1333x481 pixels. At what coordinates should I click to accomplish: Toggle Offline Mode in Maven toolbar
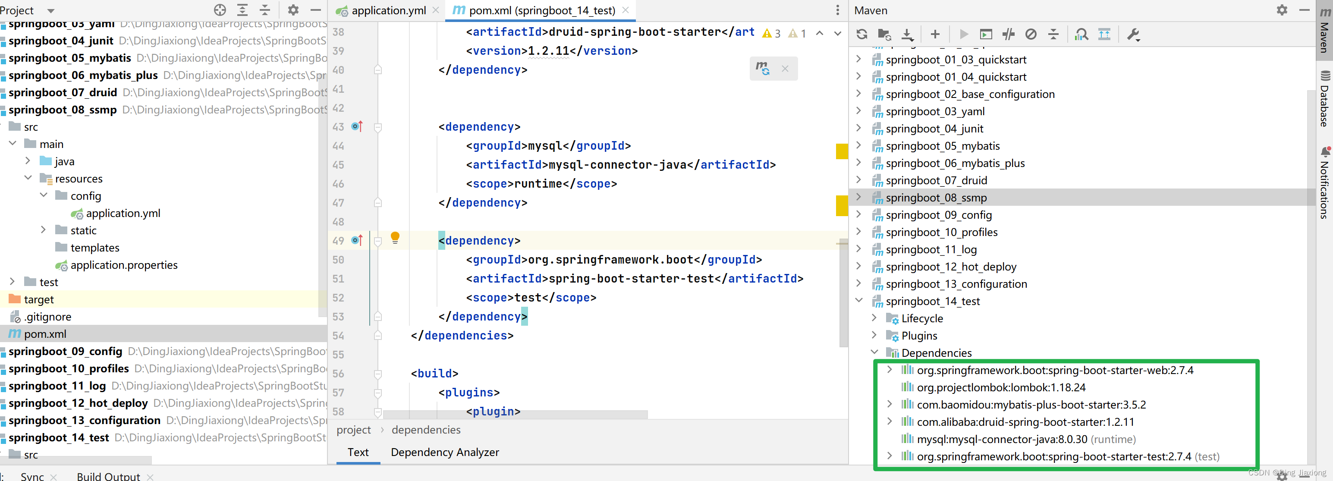(x=1008, y=34)
